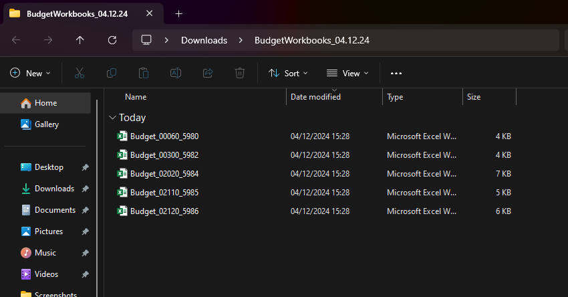Click the Rename icon in toolbar
Viewport: 568px width, 297px height.
pos(176,73)
